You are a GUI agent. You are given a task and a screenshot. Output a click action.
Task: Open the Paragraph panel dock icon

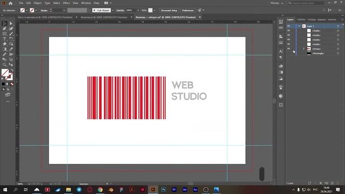click(281, 58)
